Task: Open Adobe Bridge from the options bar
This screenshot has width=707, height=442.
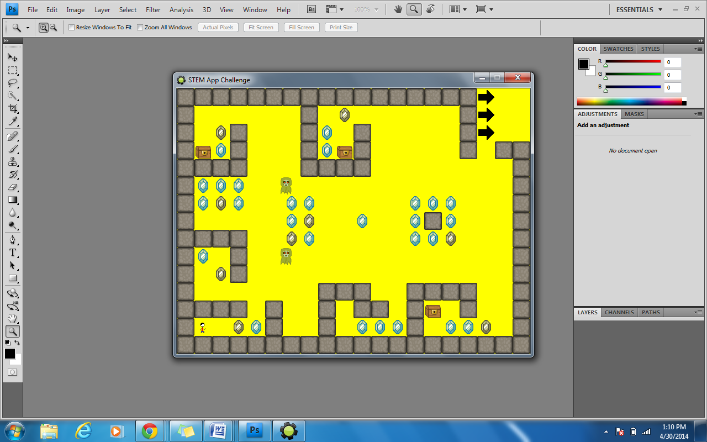Action: [x=311, y=9]
